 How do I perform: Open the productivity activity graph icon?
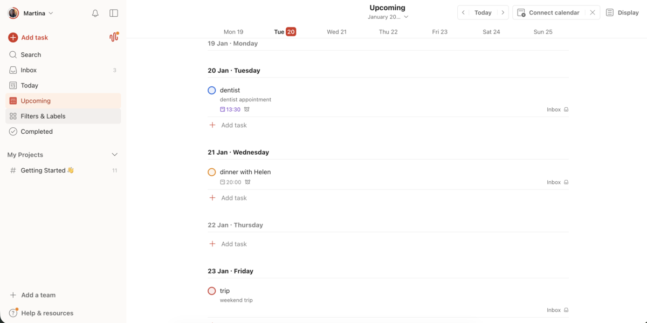(114, 37)
